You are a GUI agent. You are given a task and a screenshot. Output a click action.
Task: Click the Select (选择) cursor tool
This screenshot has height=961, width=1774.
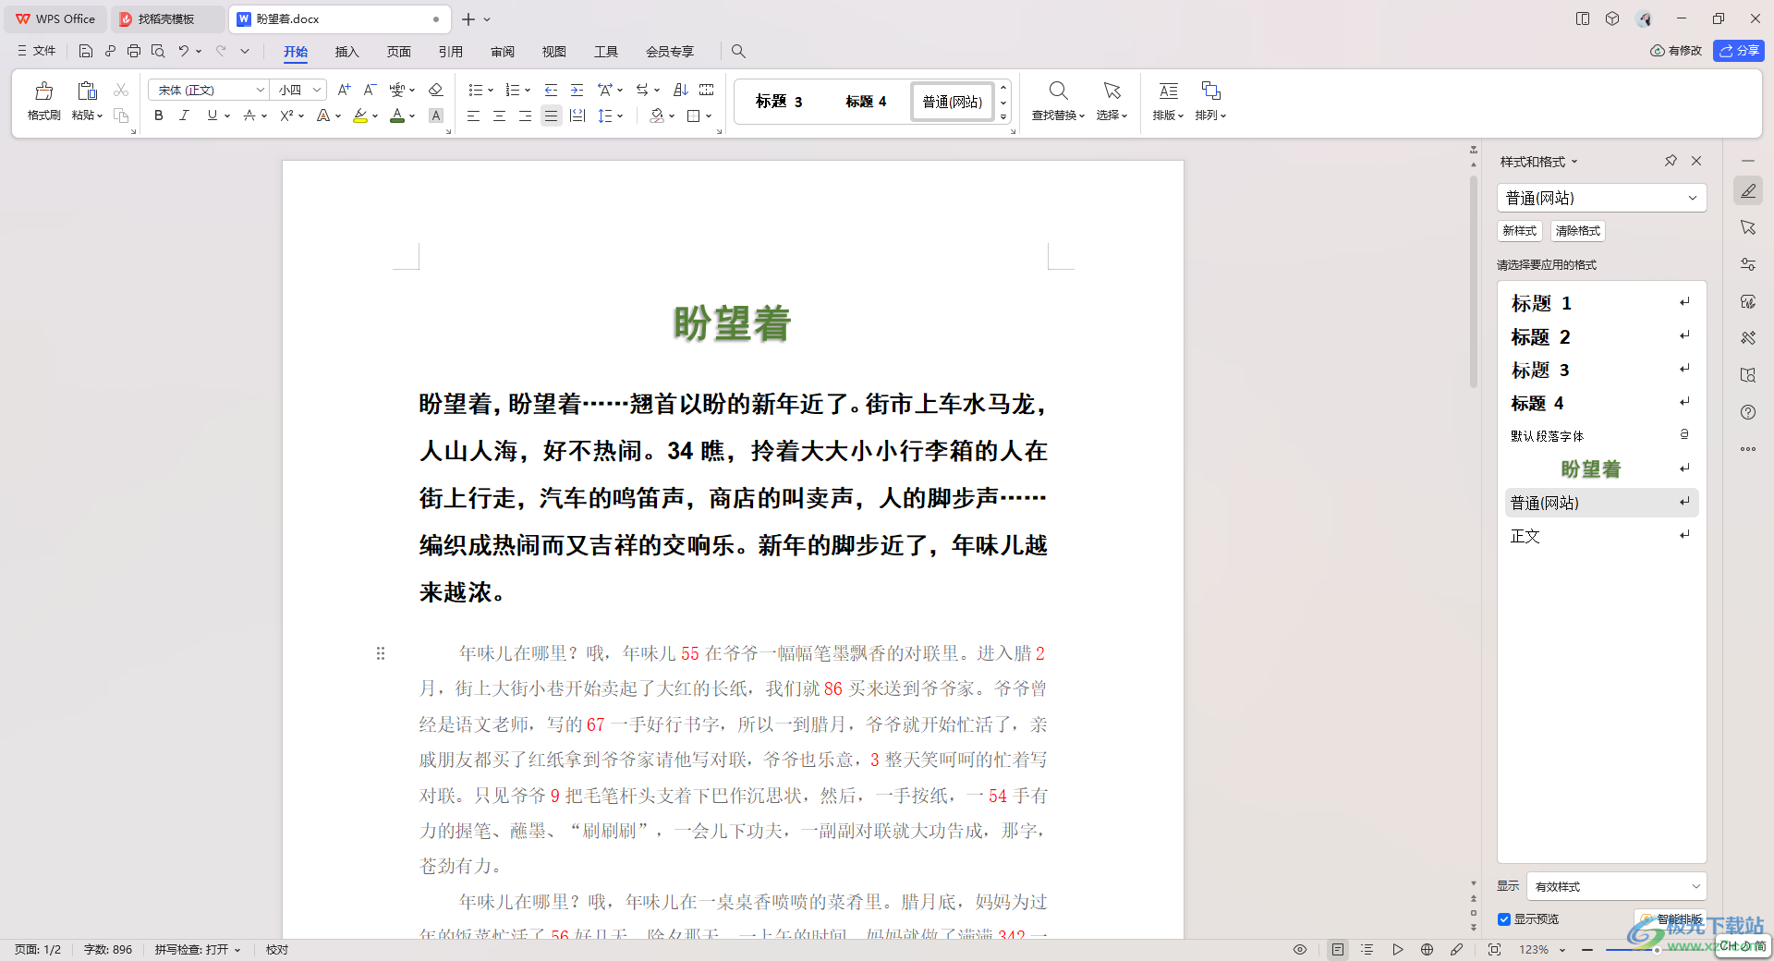1112,101
